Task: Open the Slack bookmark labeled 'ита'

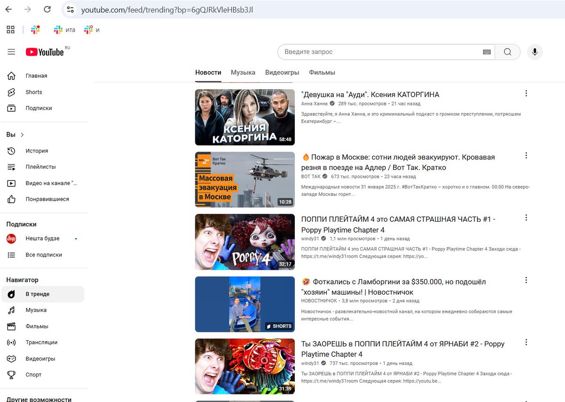Action: tap(65, 30)
